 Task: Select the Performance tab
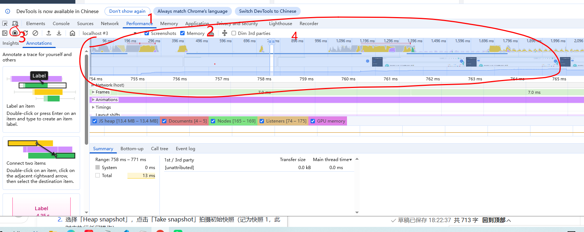coord(139,23)
